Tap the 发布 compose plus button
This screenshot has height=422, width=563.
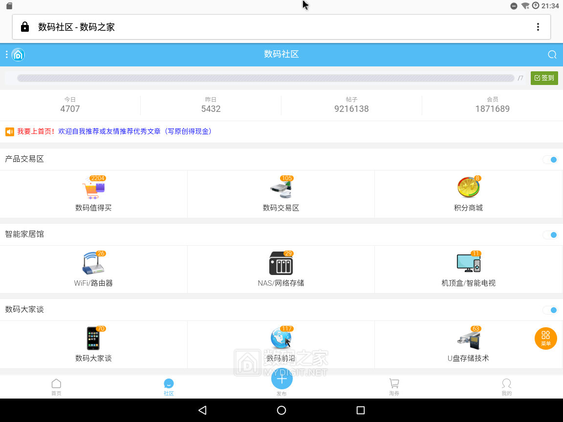click(281, 379)
